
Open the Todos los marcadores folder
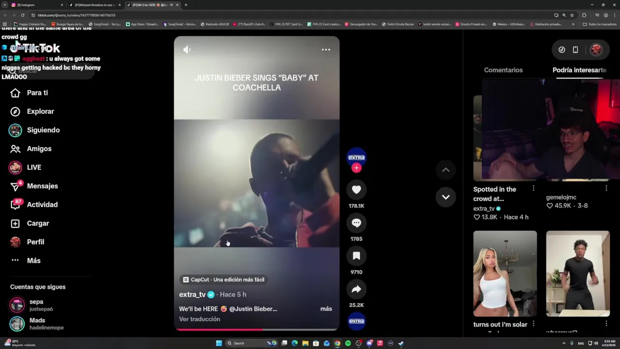point(599,24)
